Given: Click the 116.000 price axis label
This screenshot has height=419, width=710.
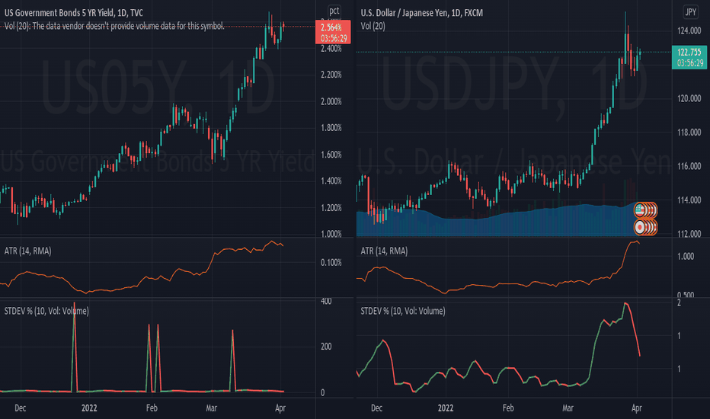Looking at the screenshot, I should (689, 166).
